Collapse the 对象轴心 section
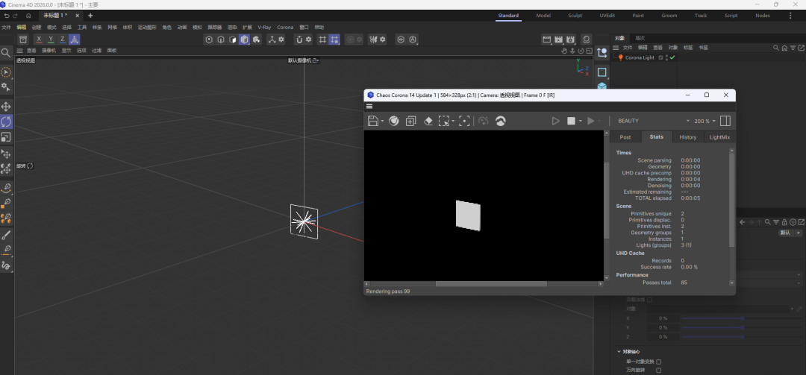The image size is (806, 375). click(619, 352)
